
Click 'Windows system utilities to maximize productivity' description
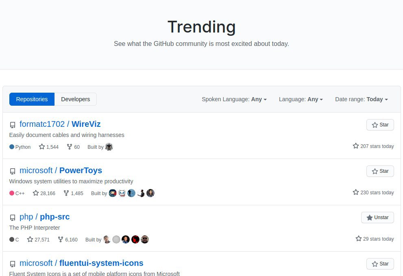click(x=71, y=181)
